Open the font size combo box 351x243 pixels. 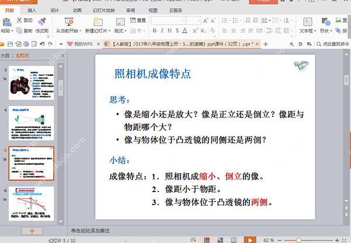pos(194,20)
